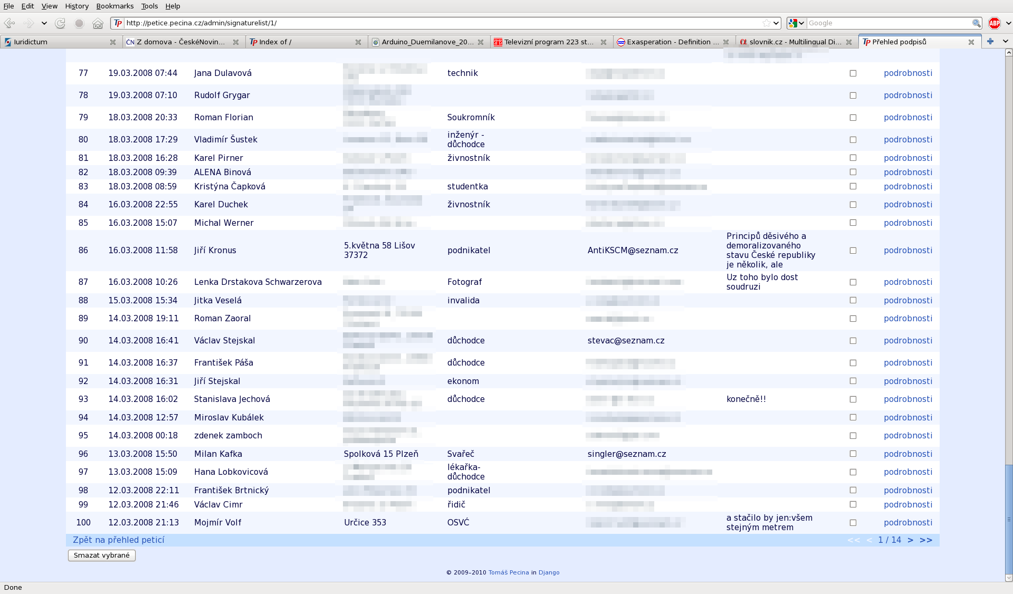This screenshot has width=1013, height=594.
Task: Go forward with the Forward arrow
Action: (29, 23)
